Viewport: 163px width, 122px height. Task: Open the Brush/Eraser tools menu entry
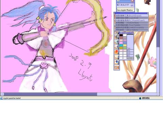[132, 16]
